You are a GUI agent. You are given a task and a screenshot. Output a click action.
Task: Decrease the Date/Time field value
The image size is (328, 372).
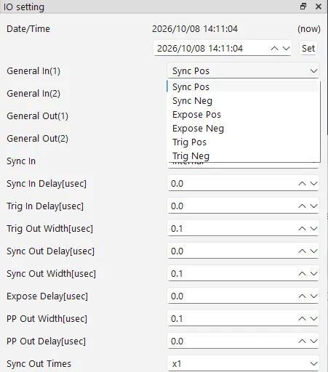(x=286, y=49)
